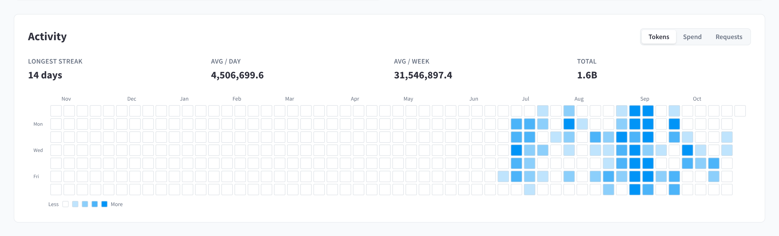The width and height of the screenshot is (779, 236).
Task: Click the AVG / DAY label
Action: click(x=226, y=62)
